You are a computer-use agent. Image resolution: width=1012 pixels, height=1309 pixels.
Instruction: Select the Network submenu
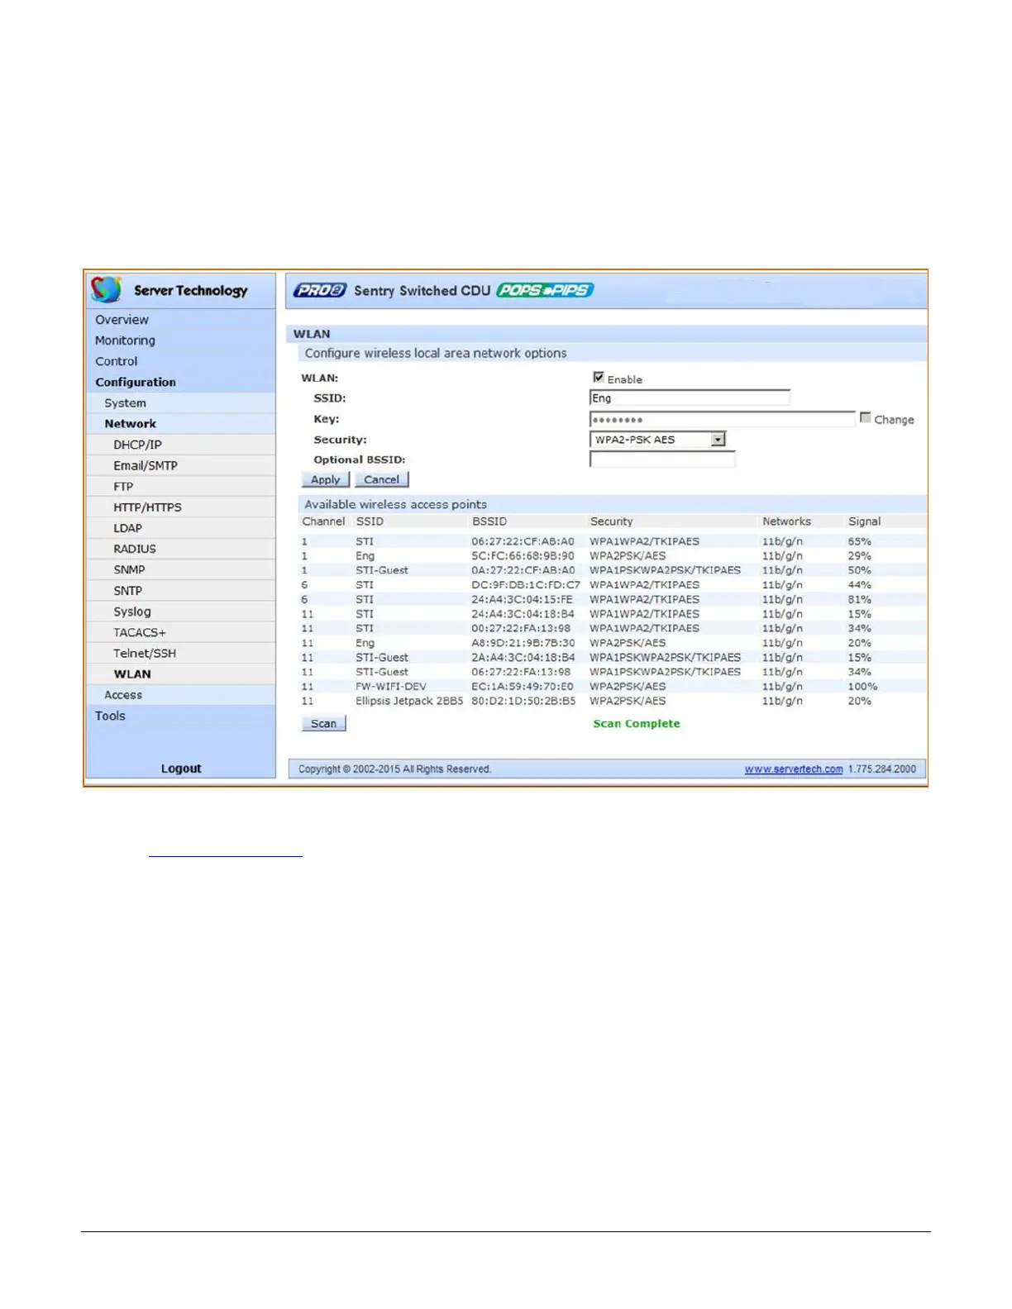[130, 424]
